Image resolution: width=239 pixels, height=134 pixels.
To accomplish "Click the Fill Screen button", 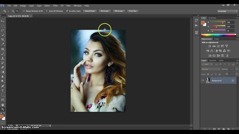I will tap(119, 11).
